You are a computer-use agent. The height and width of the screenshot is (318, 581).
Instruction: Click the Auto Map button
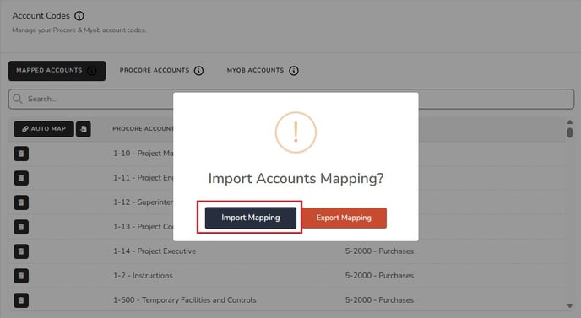click(44, 129)
